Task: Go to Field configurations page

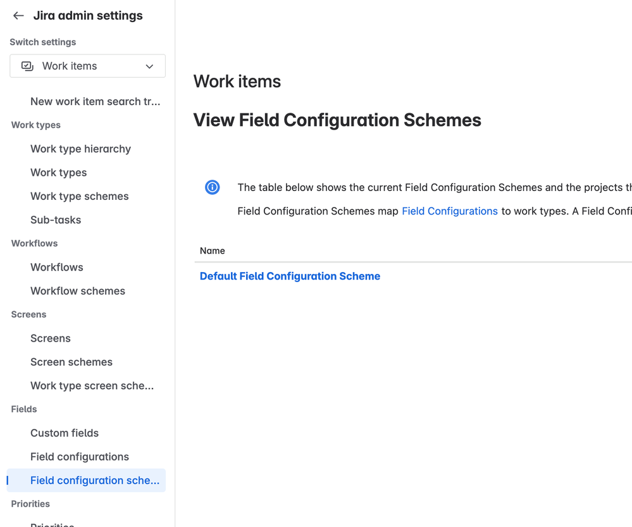Action: (x=80, y=457)
